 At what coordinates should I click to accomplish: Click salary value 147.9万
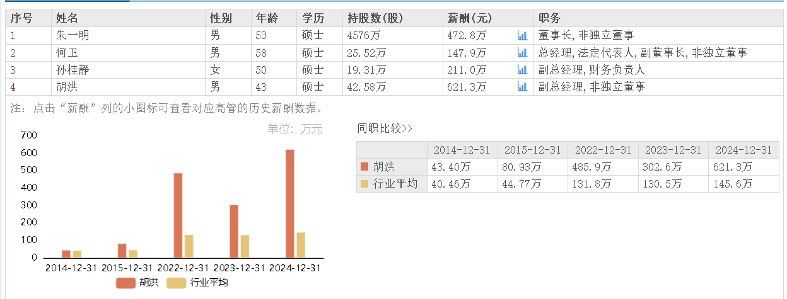[x=467, y=53]
